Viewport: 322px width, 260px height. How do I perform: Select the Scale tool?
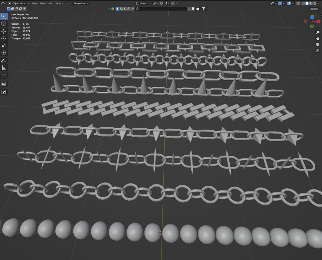pos(4,45)
